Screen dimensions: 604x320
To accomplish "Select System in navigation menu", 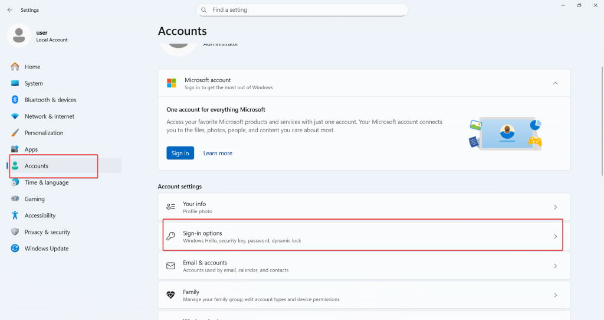I will (x=34, y=83).
